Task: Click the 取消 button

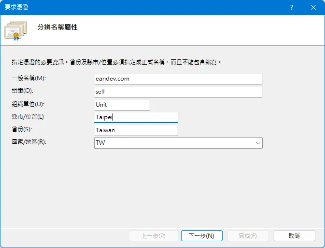Action: [x=294, y=235]
